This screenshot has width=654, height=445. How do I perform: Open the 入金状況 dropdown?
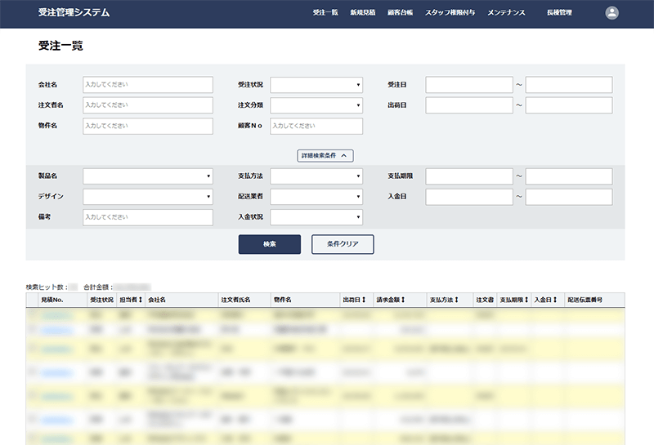pos(316,217)
